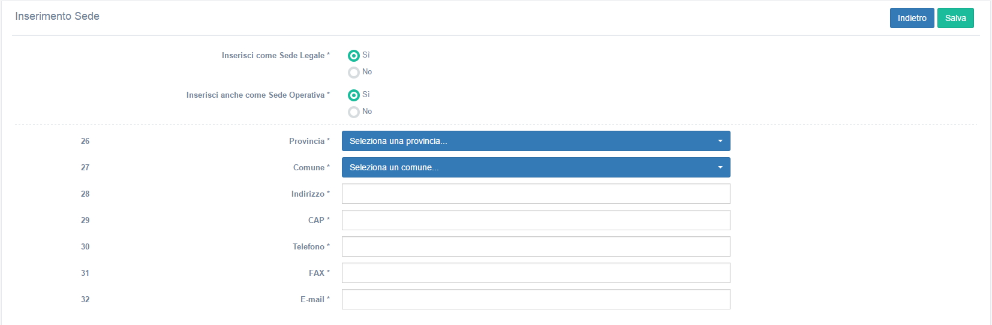This screenshot has height=325, width=992.
Task: Click the 'Inserimento Sede' page title
Action: point(57,16)
